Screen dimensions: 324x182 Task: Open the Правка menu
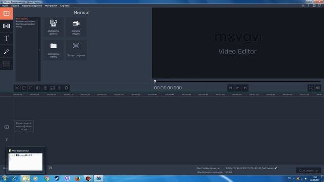15,6
